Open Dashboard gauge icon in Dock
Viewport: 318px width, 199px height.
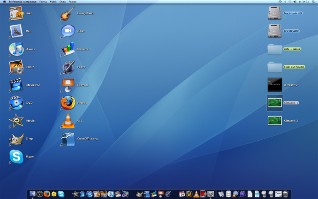39,194
